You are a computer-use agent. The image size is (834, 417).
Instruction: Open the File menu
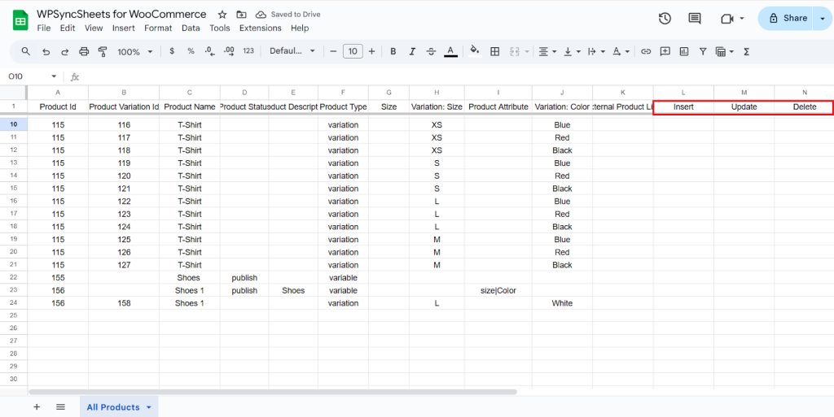(44, 28)
